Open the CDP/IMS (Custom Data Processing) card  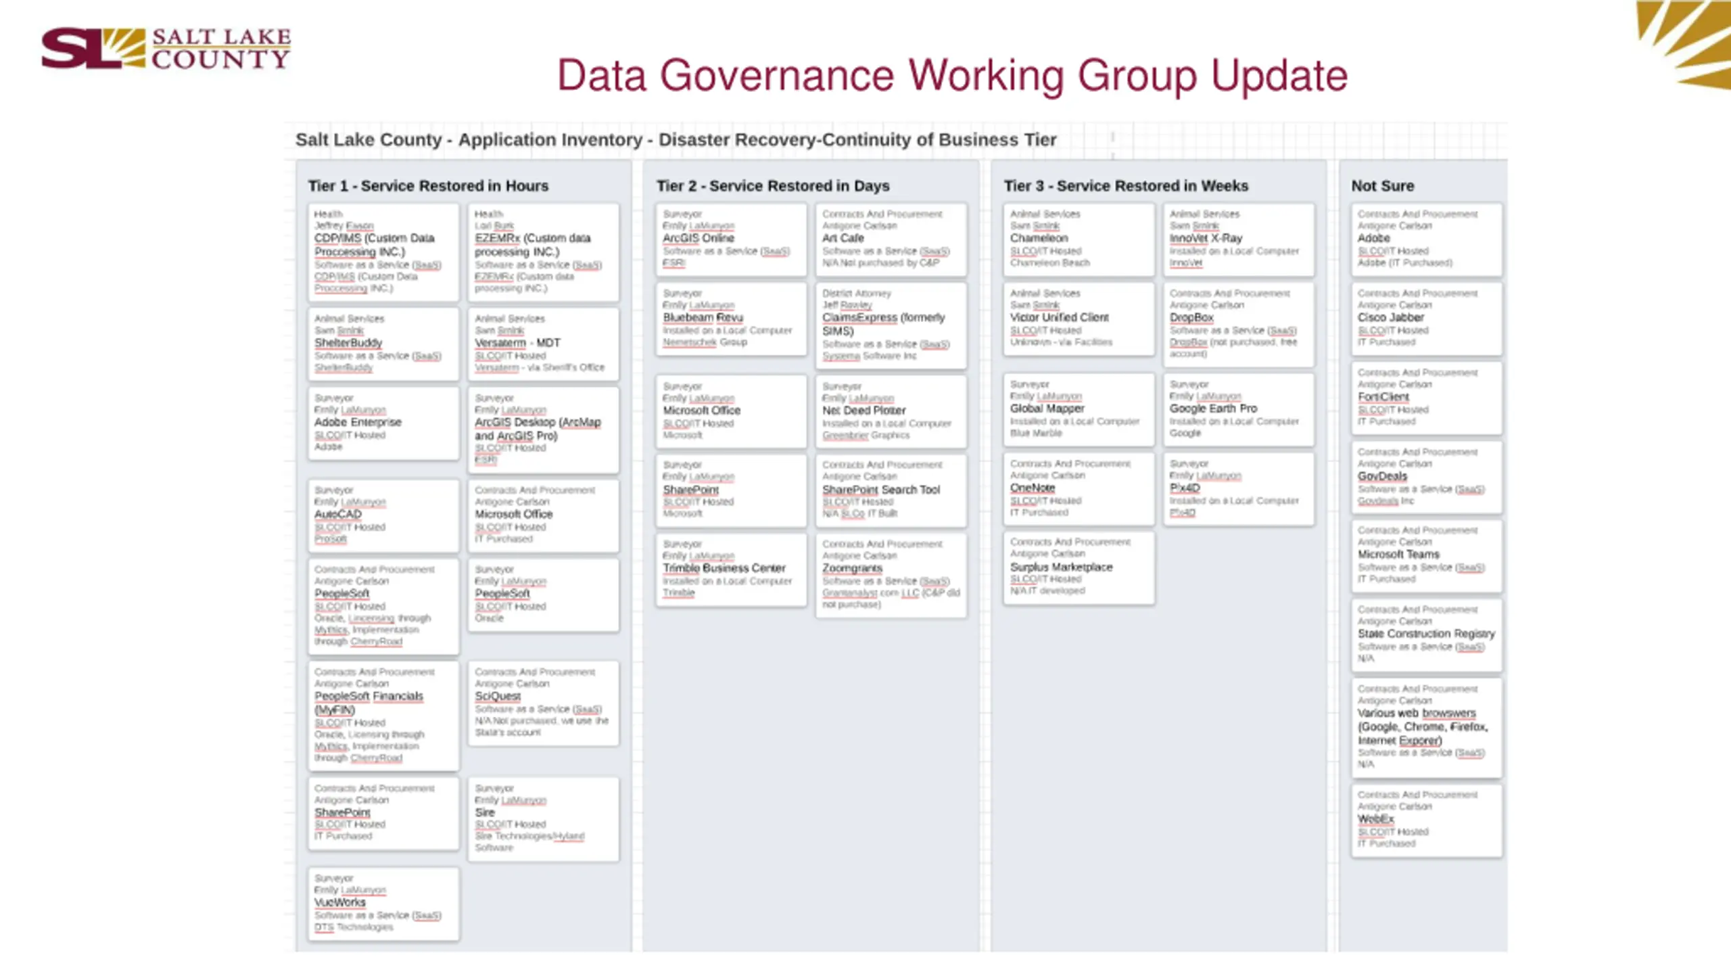click(383, 252)
